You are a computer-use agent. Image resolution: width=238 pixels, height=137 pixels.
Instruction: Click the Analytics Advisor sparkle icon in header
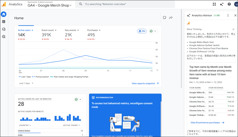coord(222,4)
